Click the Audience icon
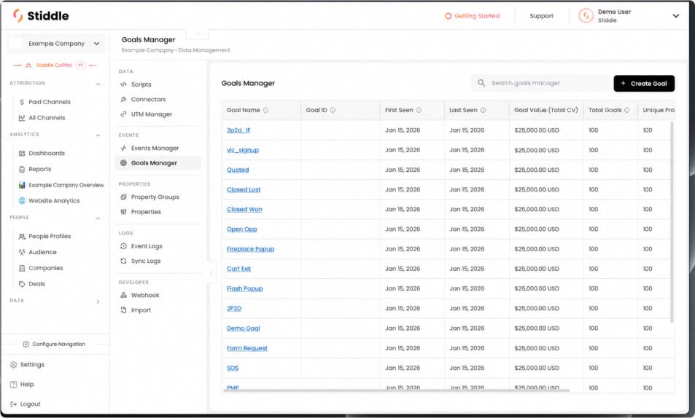 [x=22, y=253]
